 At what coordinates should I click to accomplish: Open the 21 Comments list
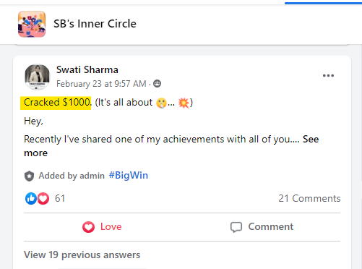pyautogui.click(x=309, y=198)
